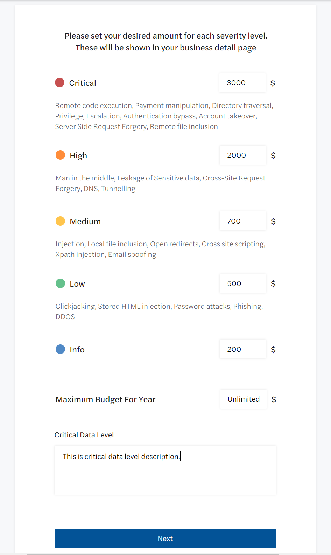Click the orange High severity dot
The width and height of the screenshot is (331, 555).
pos(61,155)
